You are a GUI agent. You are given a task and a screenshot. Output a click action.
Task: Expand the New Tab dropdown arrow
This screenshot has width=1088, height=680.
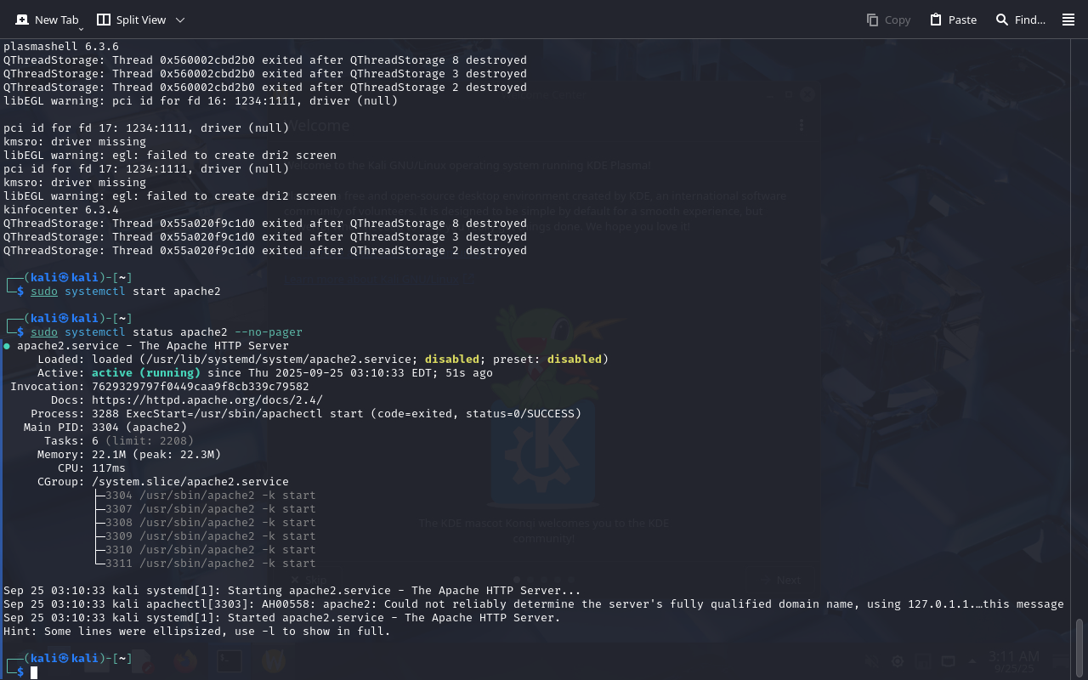[x=81, y=29]
